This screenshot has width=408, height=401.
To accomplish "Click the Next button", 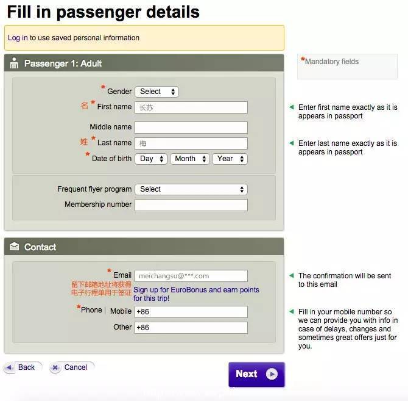I will point(256,374).
